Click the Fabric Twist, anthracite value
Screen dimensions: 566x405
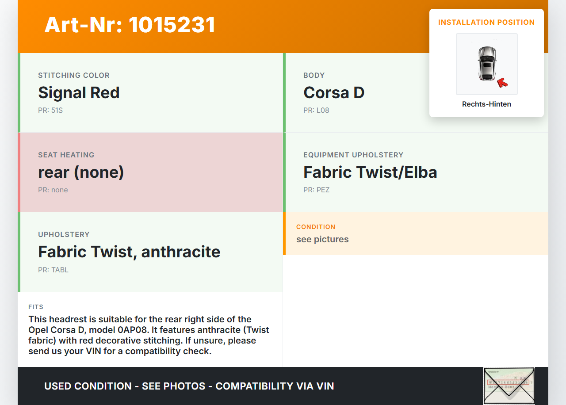tap(129, 252)
